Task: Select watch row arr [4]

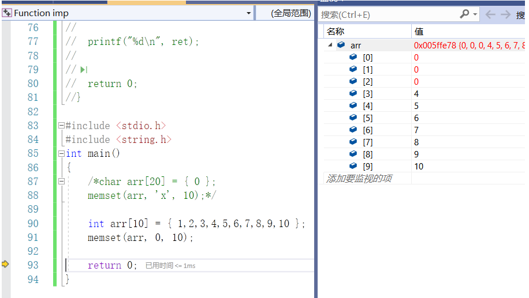Action: pyautogui.click(x=424, y=105)
